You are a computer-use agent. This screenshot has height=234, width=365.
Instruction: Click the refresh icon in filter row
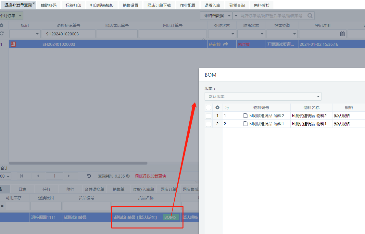point(2,33)
